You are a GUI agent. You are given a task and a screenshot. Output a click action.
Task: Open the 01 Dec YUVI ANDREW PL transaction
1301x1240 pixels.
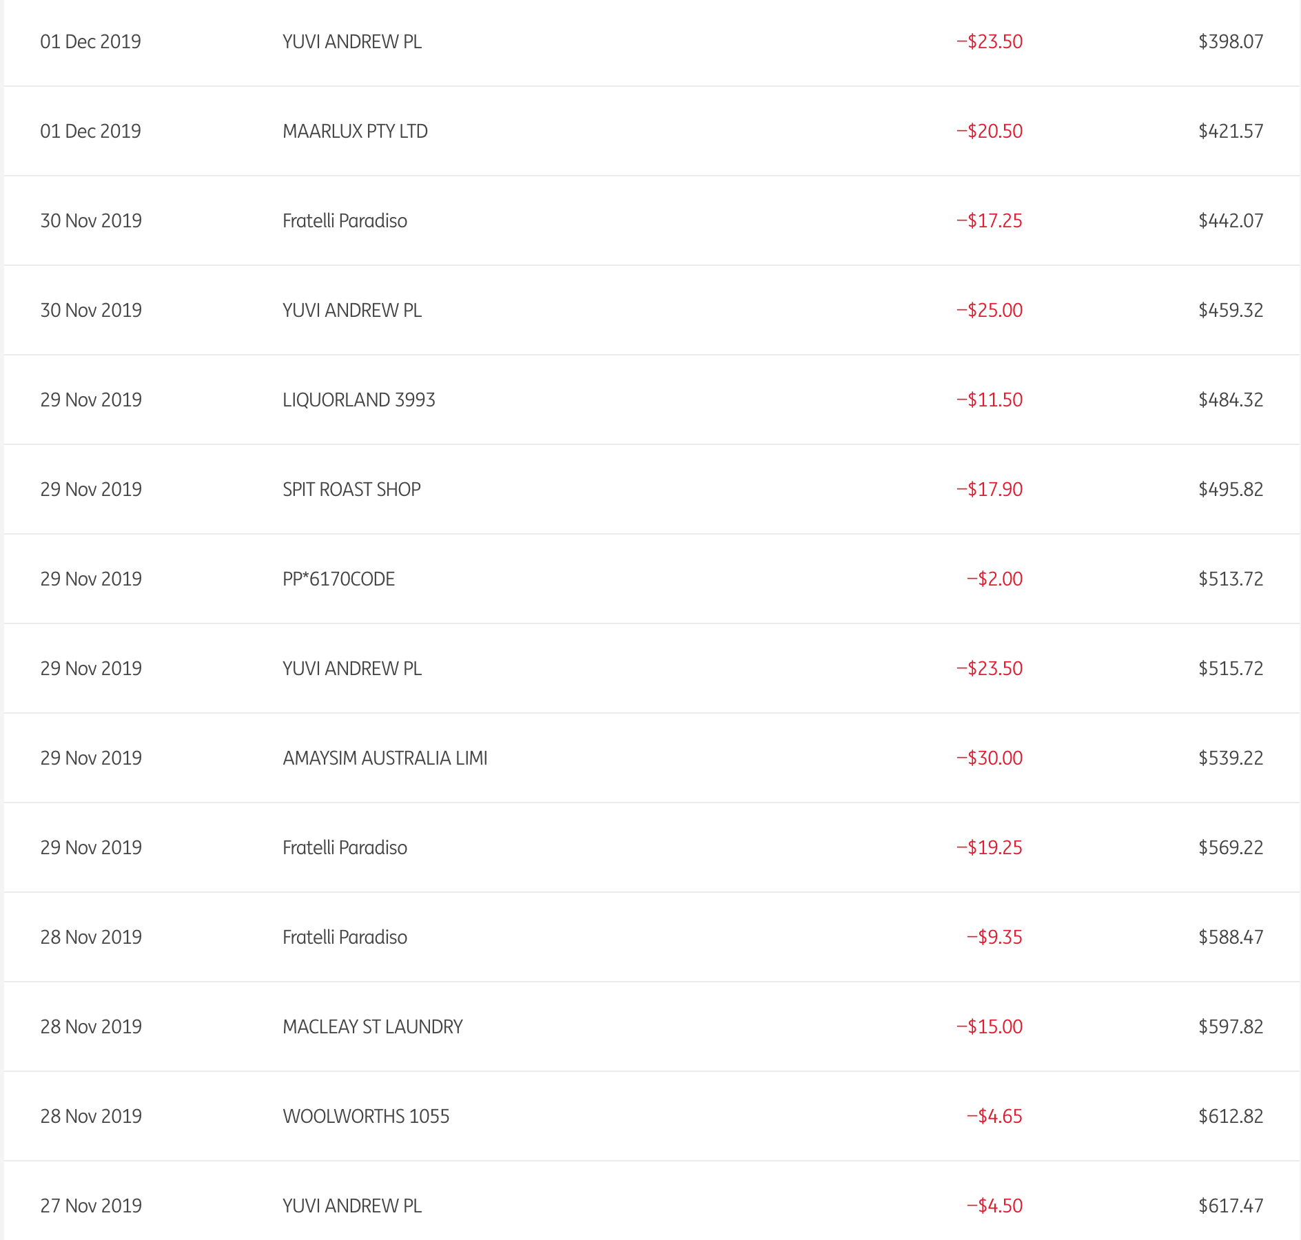click(x=351, y=41)
